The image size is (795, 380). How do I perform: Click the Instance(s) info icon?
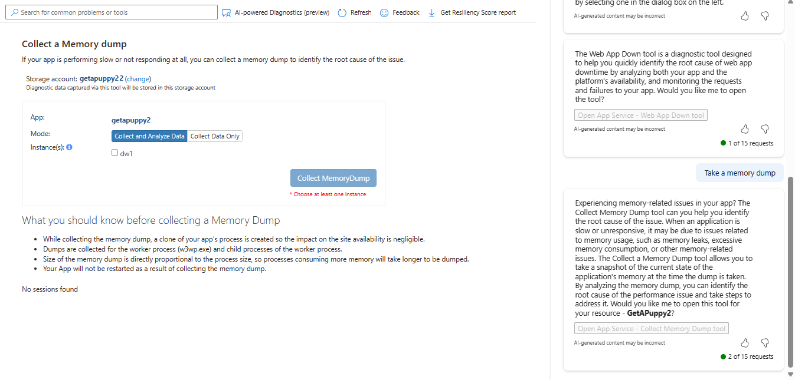69,147
